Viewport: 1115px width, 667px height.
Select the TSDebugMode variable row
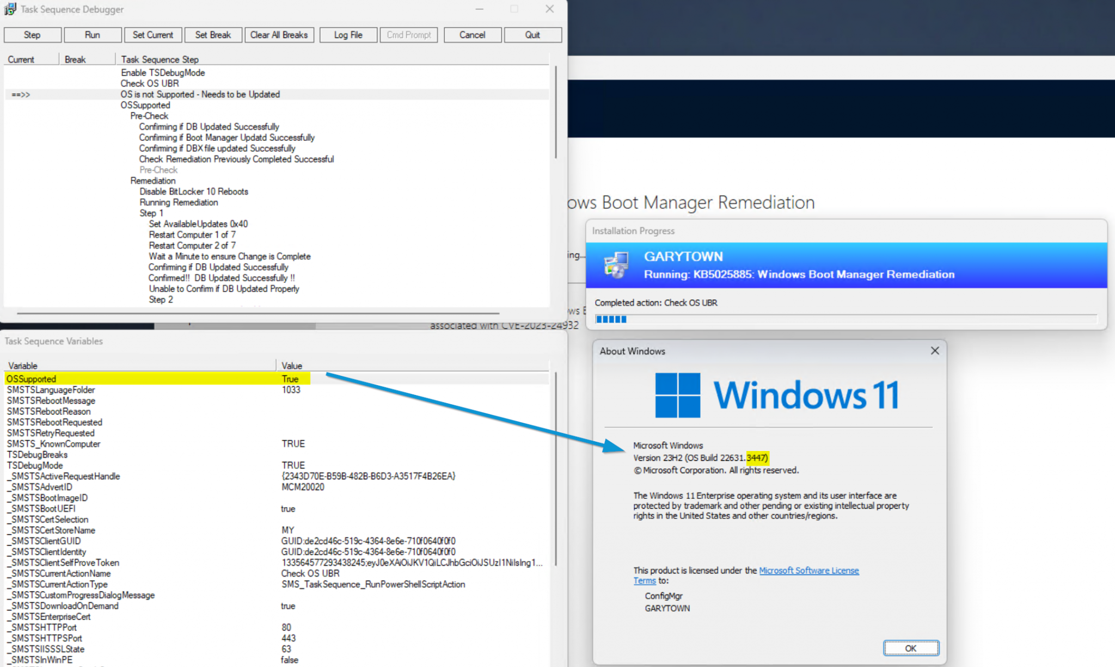277,465
